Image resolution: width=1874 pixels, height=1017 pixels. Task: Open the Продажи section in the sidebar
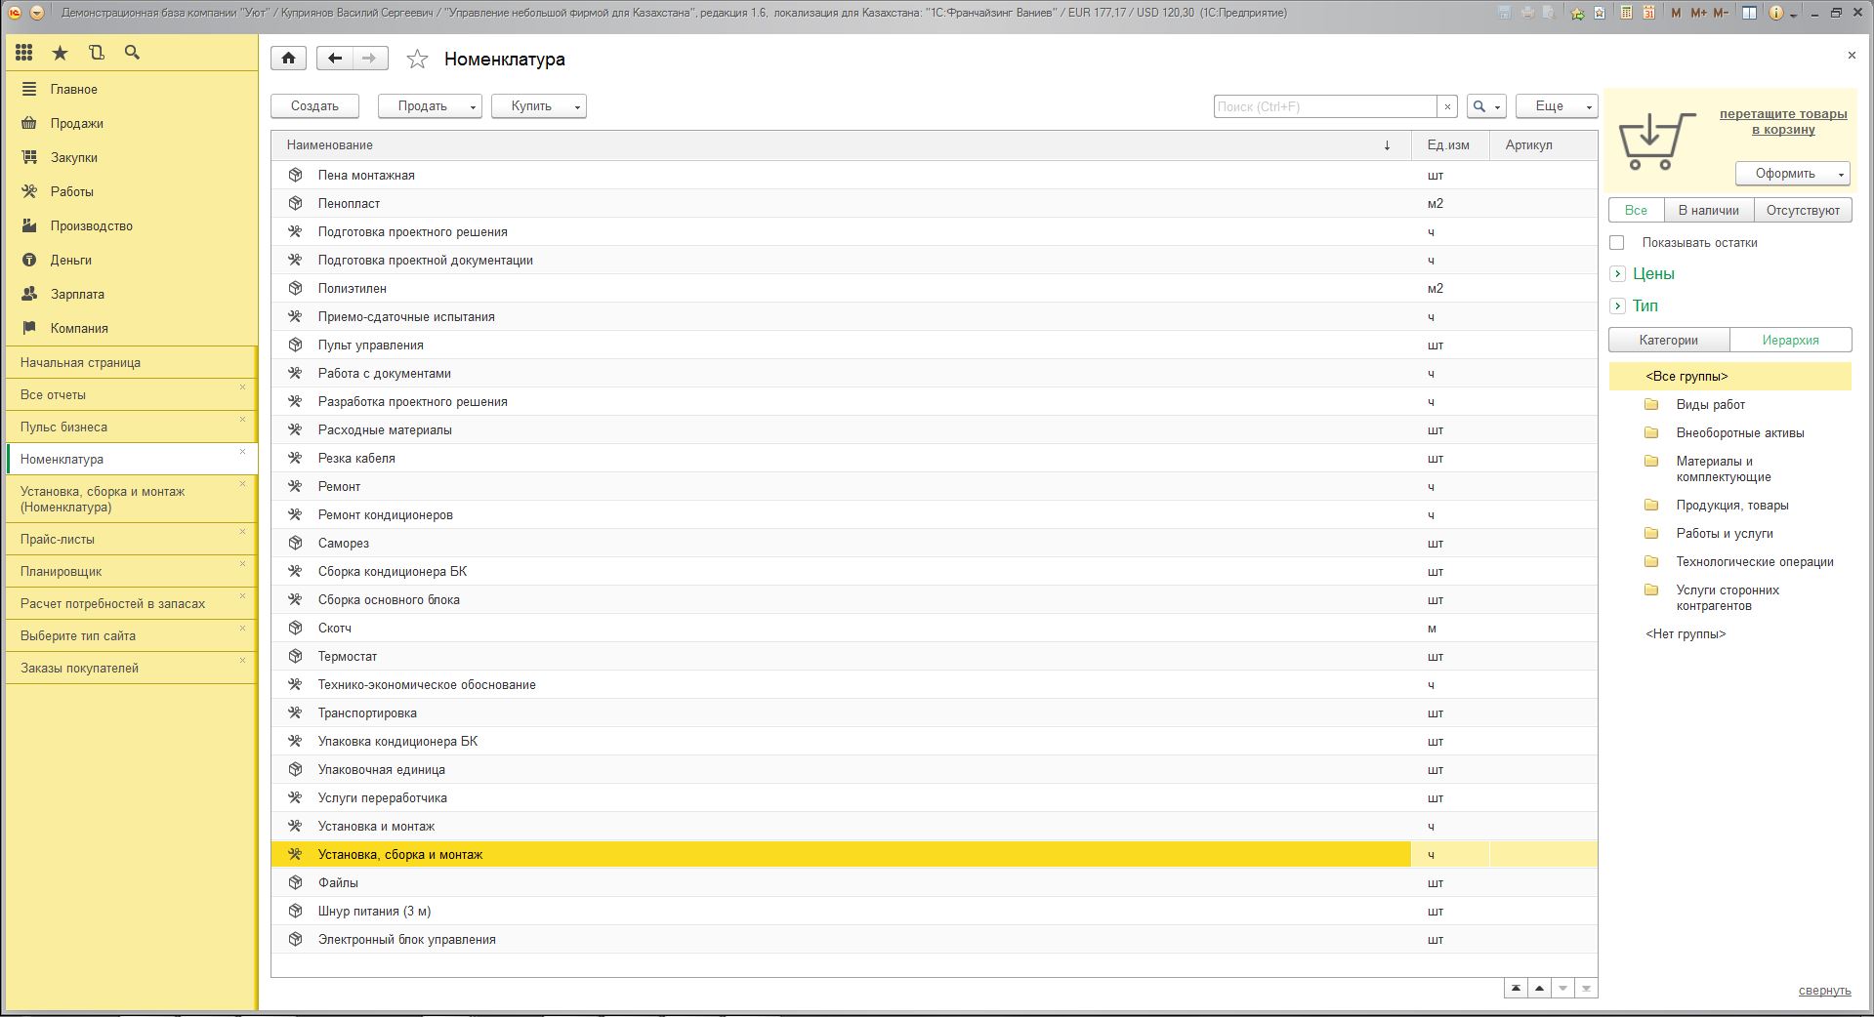(x=76, y=123)
